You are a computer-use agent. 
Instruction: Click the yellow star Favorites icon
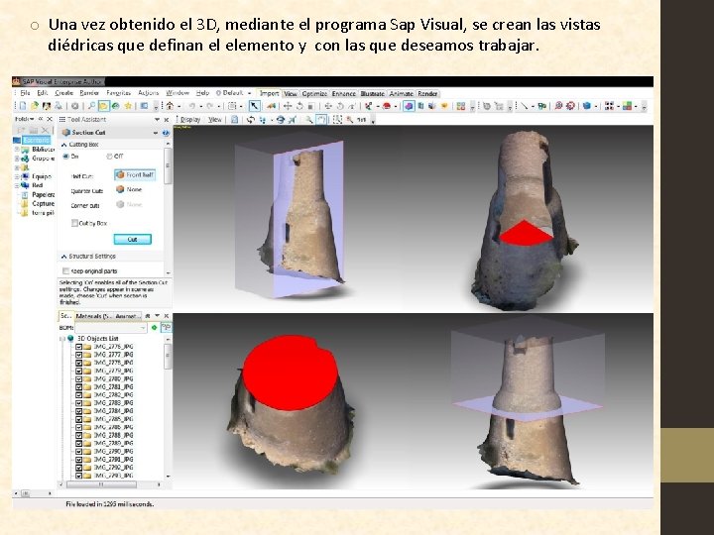pos(128,106)
